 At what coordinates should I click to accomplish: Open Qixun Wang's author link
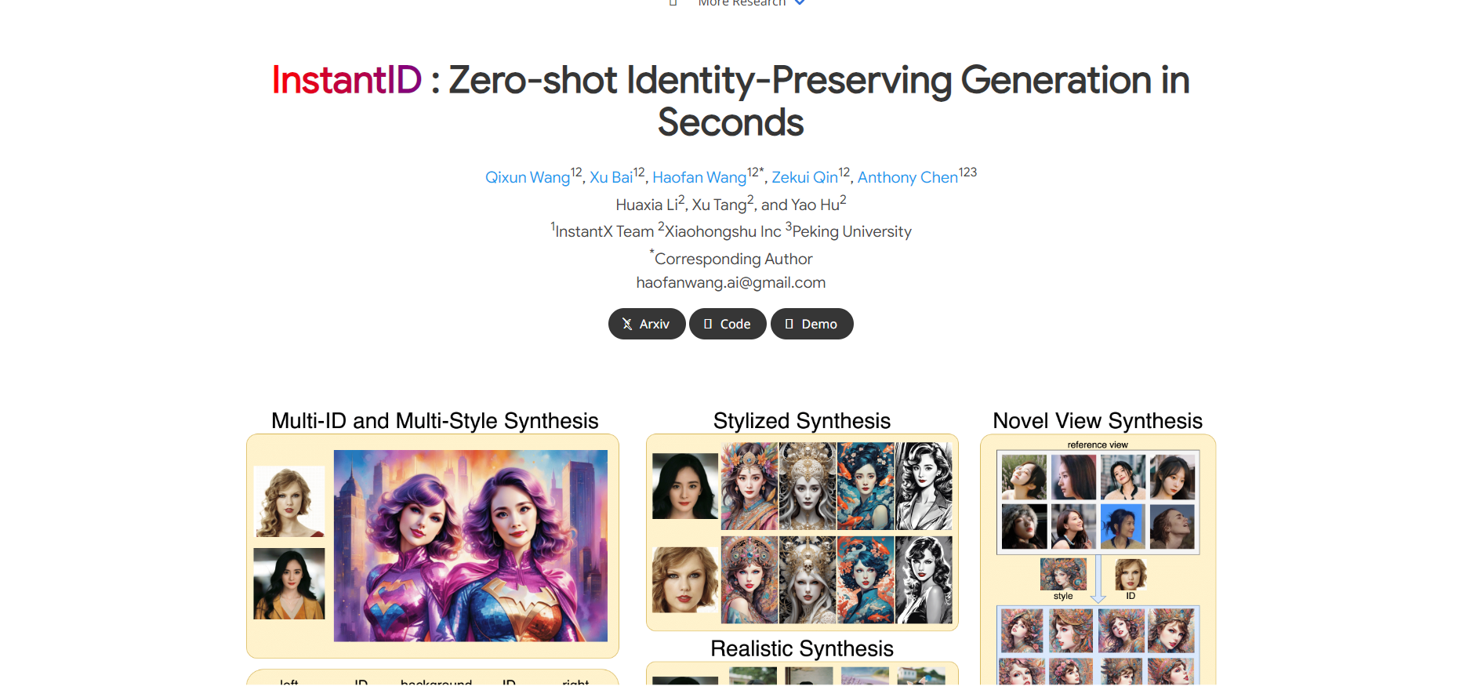[528, 177]
